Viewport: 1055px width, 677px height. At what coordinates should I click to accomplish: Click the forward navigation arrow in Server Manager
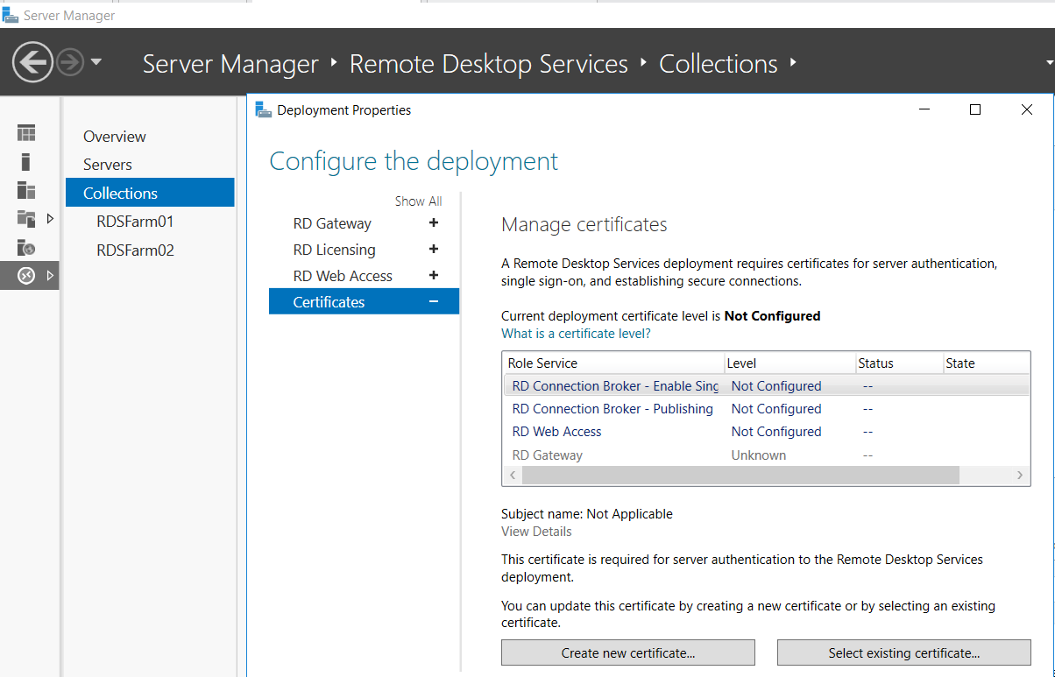coord(69,63)
